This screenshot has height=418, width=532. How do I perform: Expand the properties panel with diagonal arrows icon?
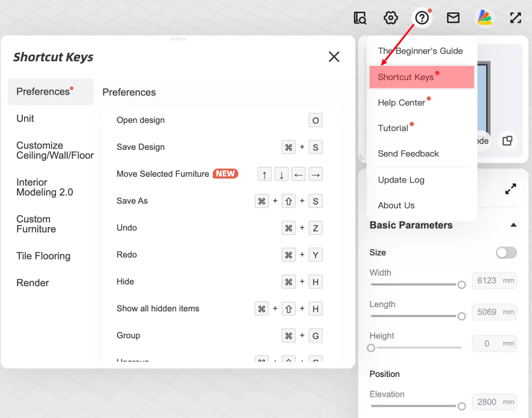pos(510,189)
